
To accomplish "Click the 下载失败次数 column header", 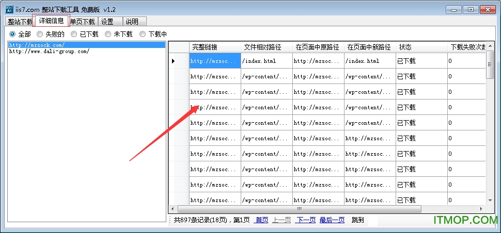I will (467, 47).
